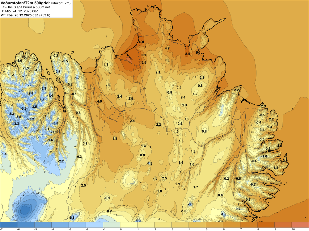Image resolution: width=309 pixels, height=231 pixels.
Task: Click the legend color swatch between -4 and -3
Action: click(60, 225)
